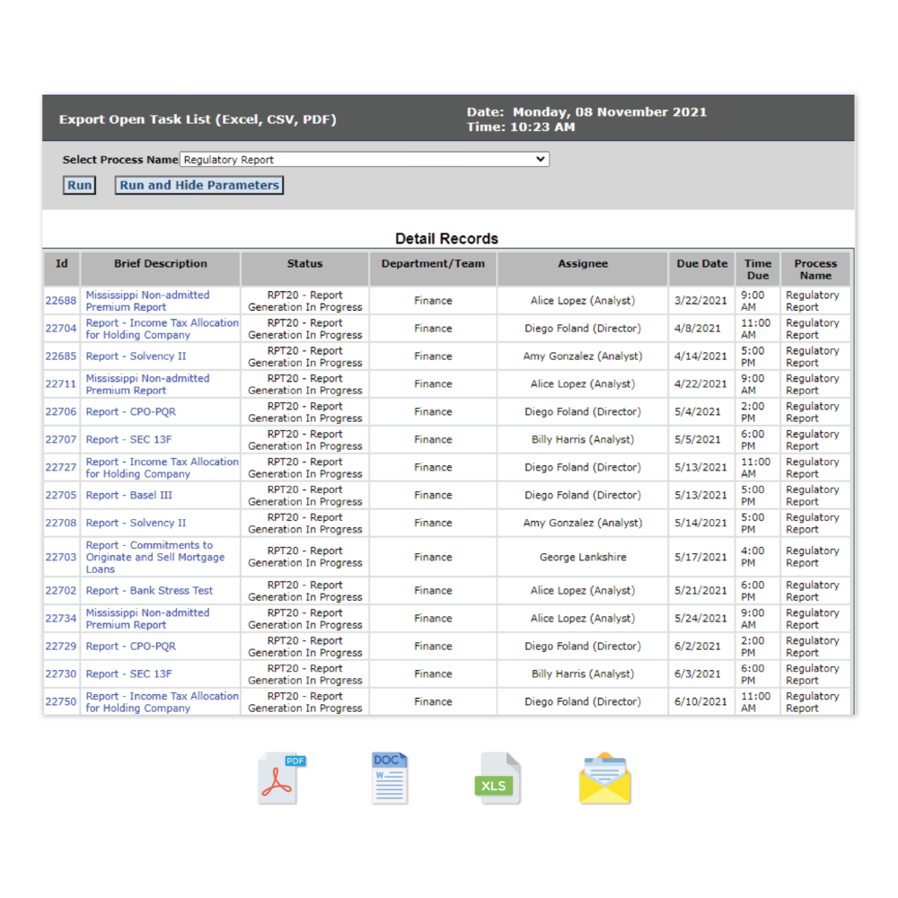
Task: Click the Run button
Action: coord(80,185)
